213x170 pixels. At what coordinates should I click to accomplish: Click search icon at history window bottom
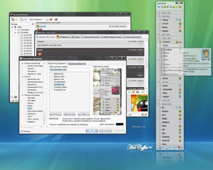(x=12, y=97)
